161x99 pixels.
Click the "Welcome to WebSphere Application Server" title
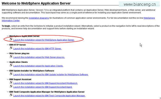[x=36, y=3]
